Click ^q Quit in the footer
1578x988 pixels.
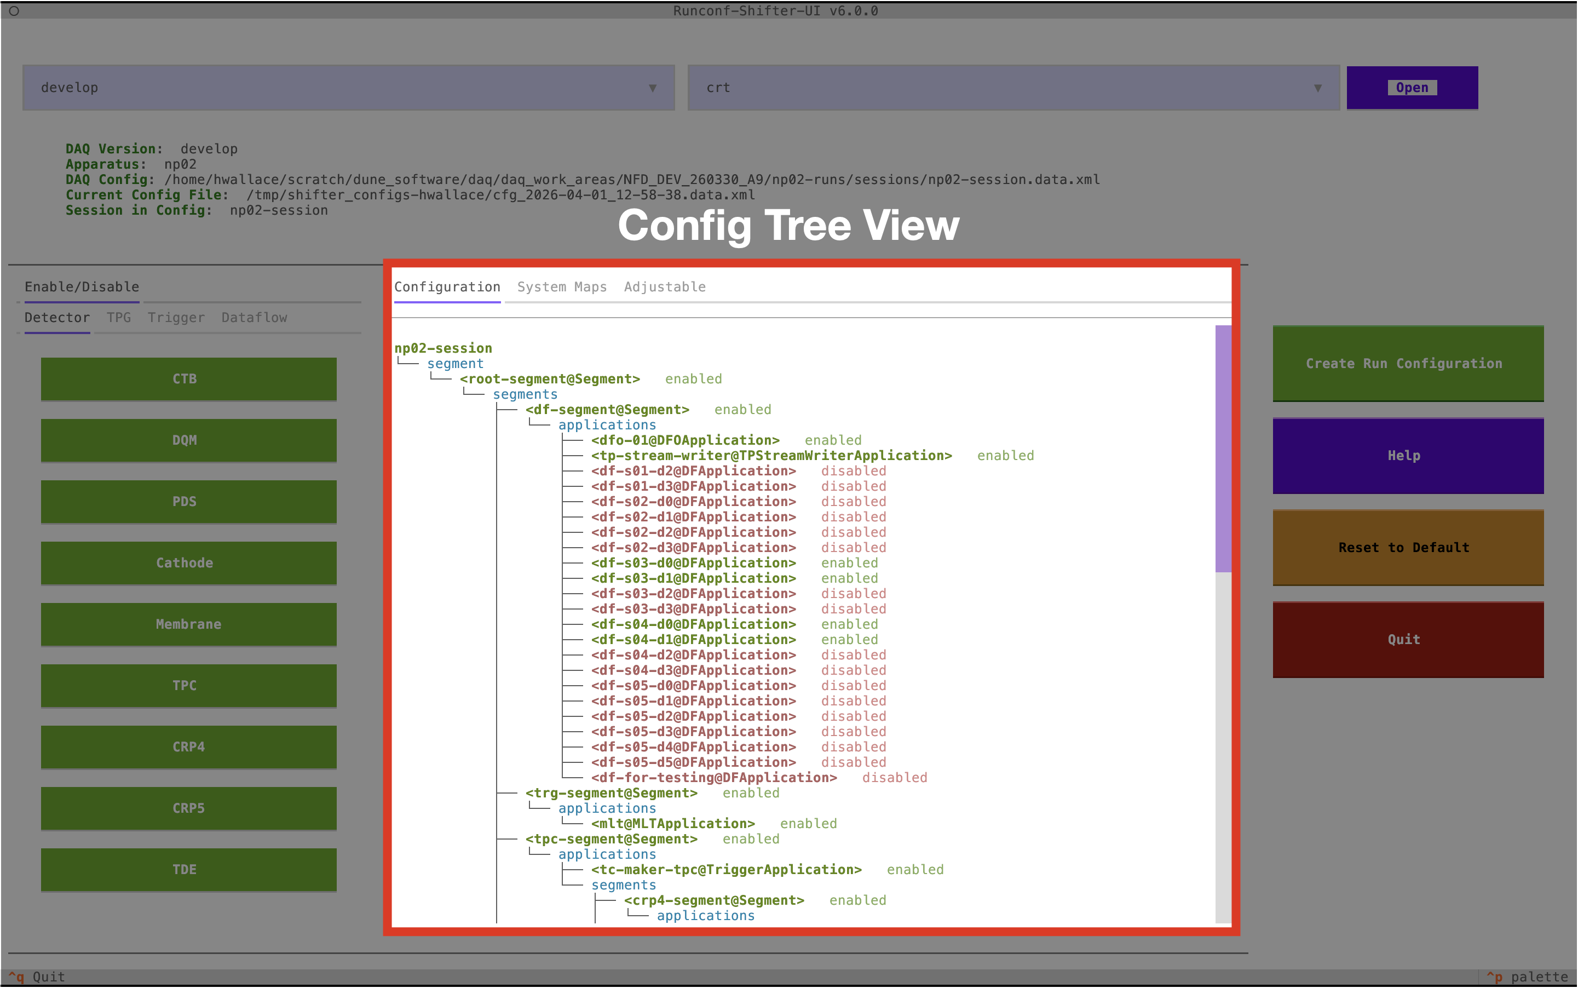pos(37,977)
